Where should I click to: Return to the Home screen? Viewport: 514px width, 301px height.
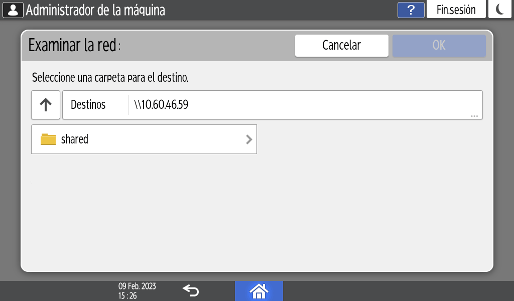(x=259, y=290)
